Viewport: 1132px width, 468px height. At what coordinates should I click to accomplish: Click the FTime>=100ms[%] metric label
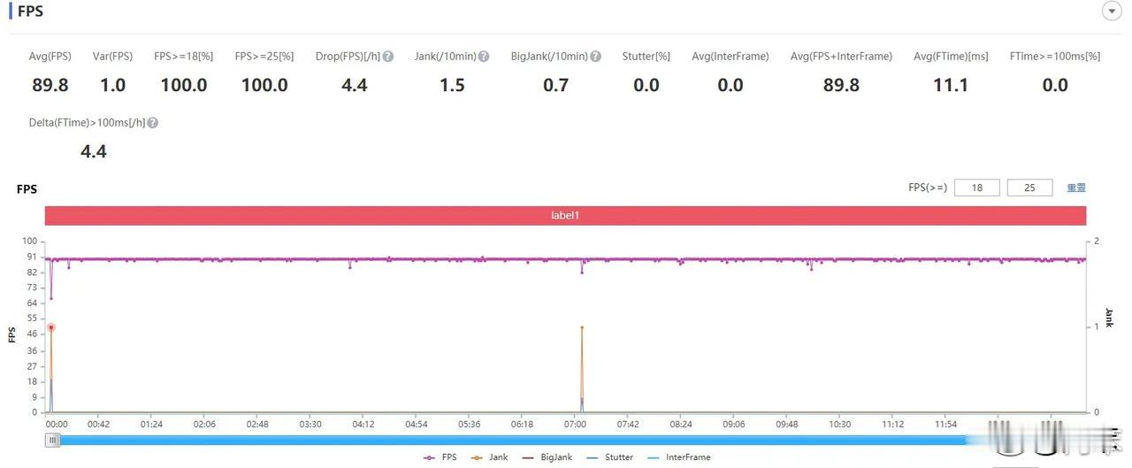pyautogui.click(x=1055, y=57)
